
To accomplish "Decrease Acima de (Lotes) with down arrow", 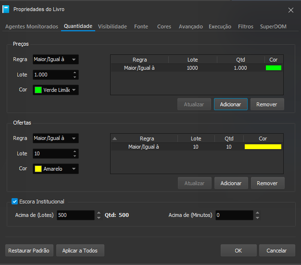I will (x=99, y=217).
